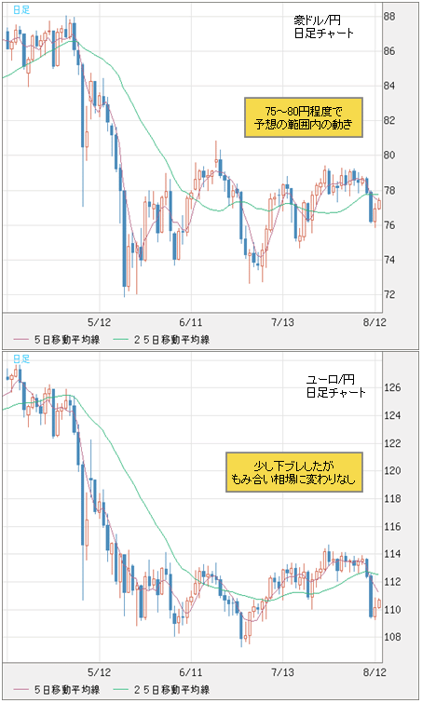
Task: Click the 5日移動平均線 legend on the upper chart
Action: click(x=57, y=340)
